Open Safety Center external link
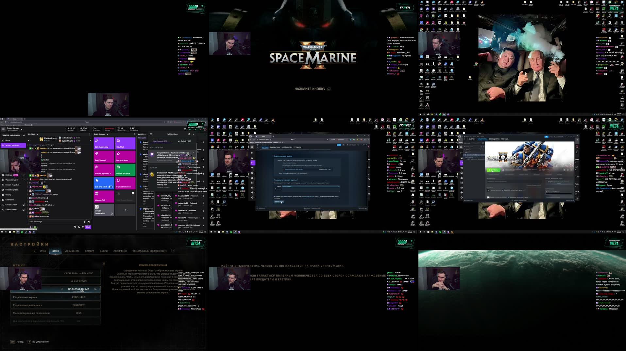The image size is (626, 351). point(13,210)
